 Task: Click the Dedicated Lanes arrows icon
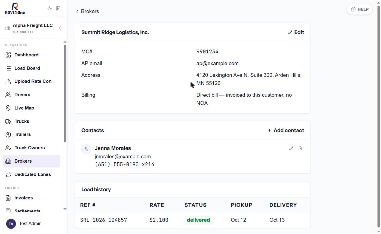pyautogui.click(x=8, y=174)
